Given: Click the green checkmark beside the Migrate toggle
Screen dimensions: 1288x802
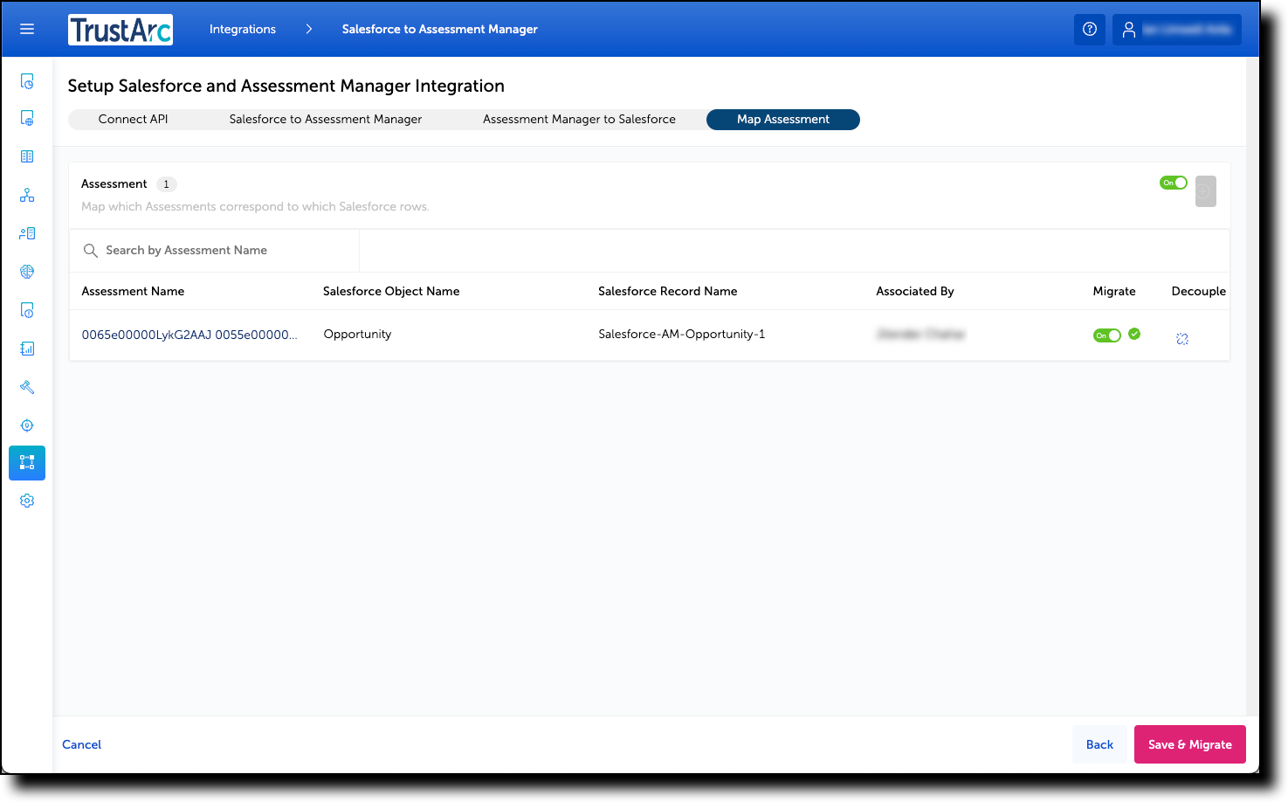Looking at the screenshot, I should click(1134, 334).
